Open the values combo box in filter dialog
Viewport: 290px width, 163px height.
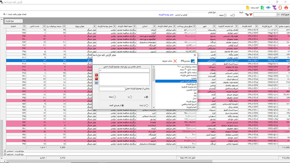click(124, 70)
